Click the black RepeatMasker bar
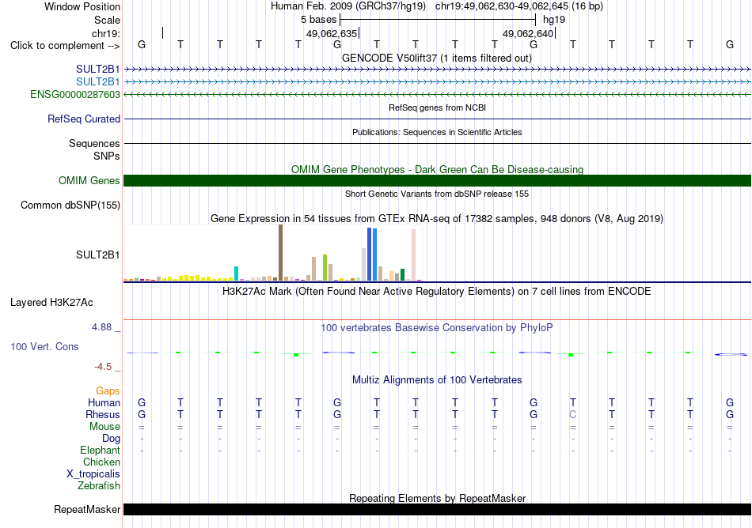Screen dimensions: 752x528 point(437,509)
